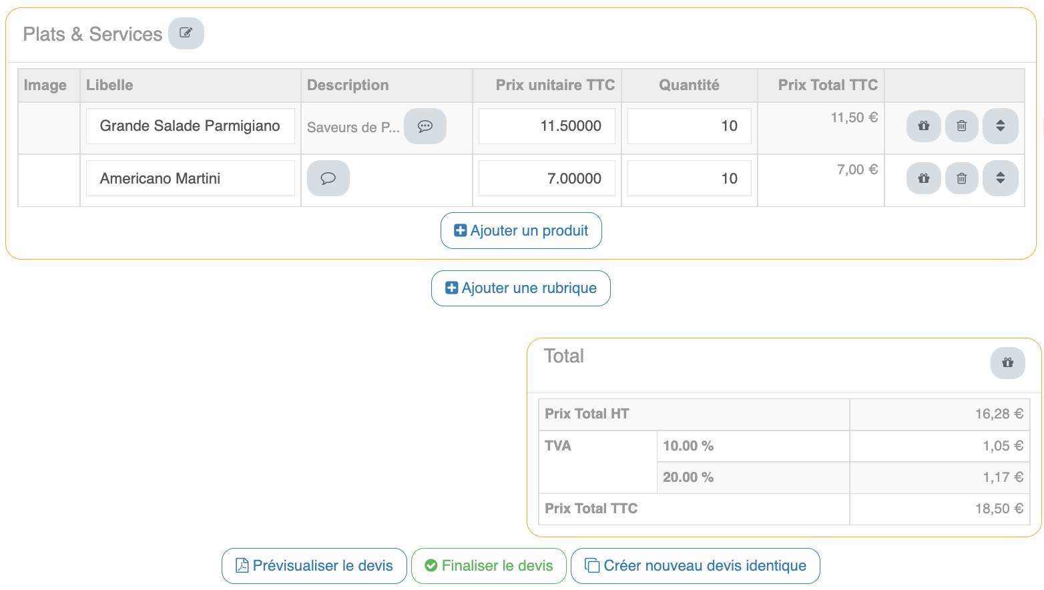Open the Grande Salade Parmigiano description comment

tap(425, 126)
